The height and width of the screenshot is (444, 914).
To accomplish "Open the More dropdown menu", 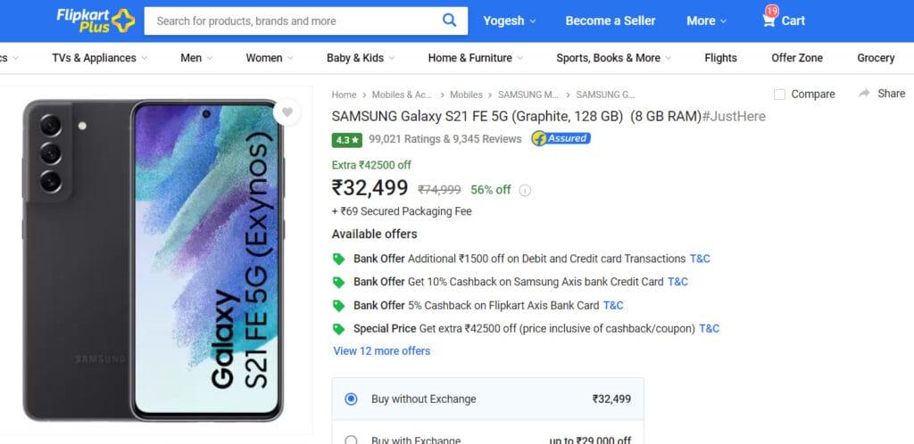I will (707, 21).
